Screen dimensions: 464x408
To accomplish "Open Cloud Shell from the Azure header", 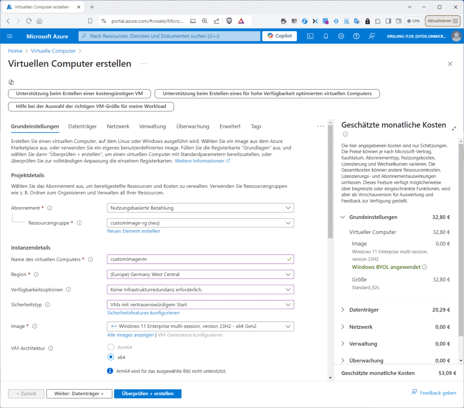I will click(x=310, y=36).
